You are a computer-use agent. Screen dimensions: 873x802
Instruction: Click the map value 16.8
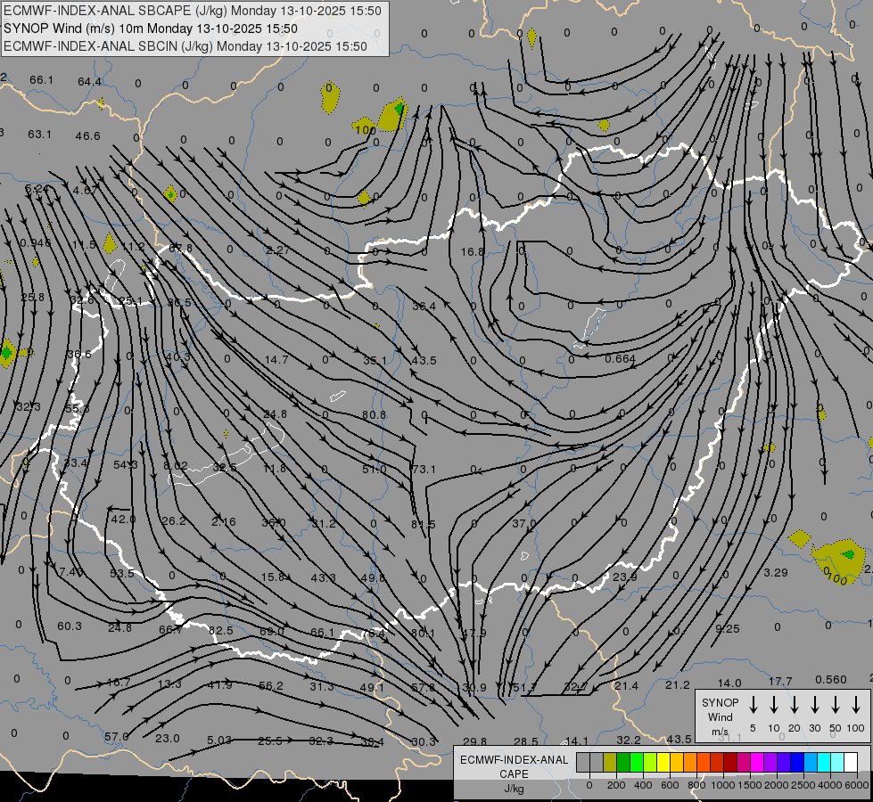point(472,252)
